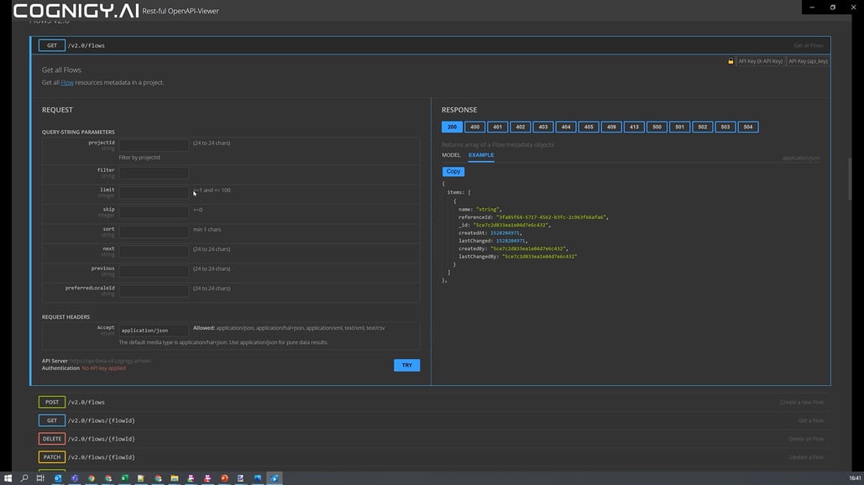The width and height of the screenshot is (864, 485).
Task: Open PowerPoint from the taskbar
Action: point(224,478)
